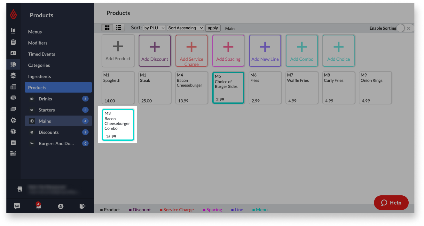Open the notifications bell icon
The image size is (424, 226).
tap(38, 206)
